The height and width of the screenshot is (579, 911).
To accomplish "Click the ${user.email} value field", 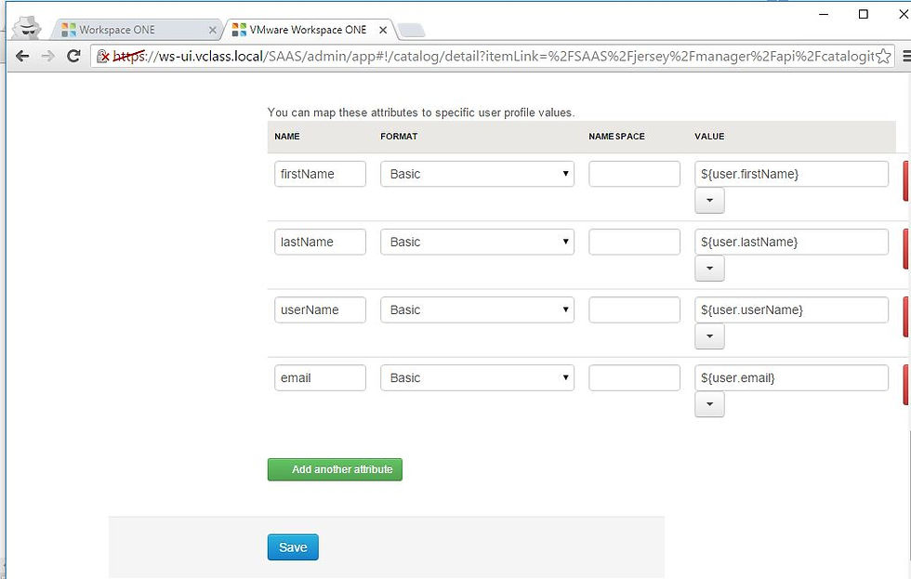I will (x=791, y=377).
